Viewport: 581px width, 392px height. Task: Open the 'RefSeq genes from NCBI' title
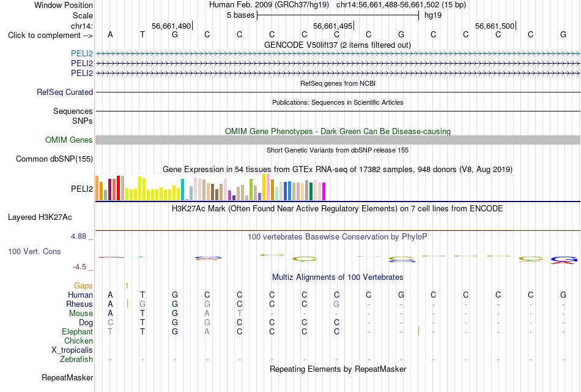click(x=338, y=83)
